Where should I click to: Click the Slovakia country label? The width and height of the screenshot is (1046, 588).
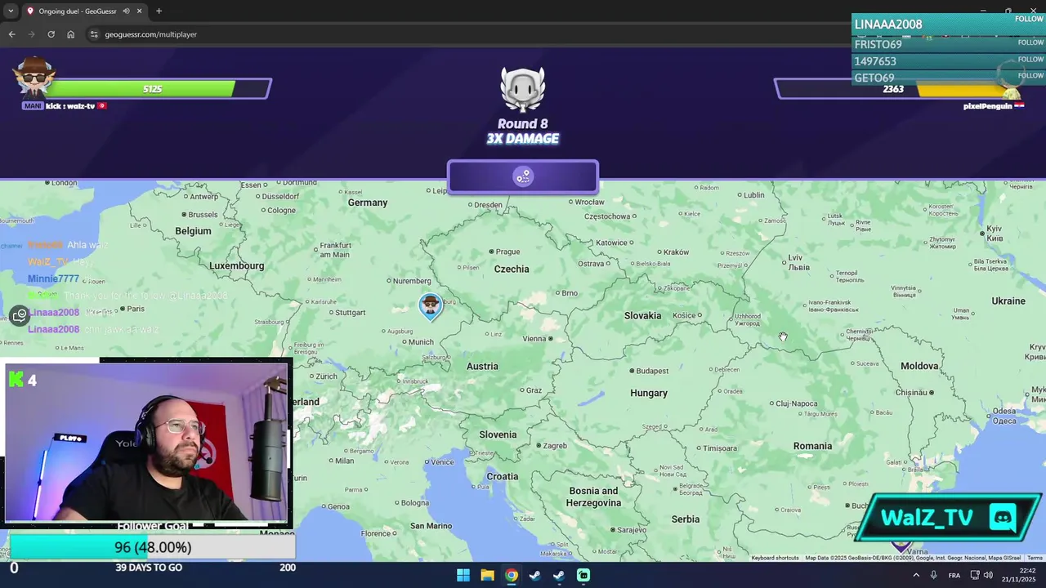coord(642,315)
